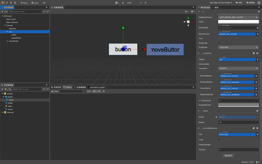This screenshot has width=262, height=164.
Task: Click the help question mark icon
Action: [259, 3]
